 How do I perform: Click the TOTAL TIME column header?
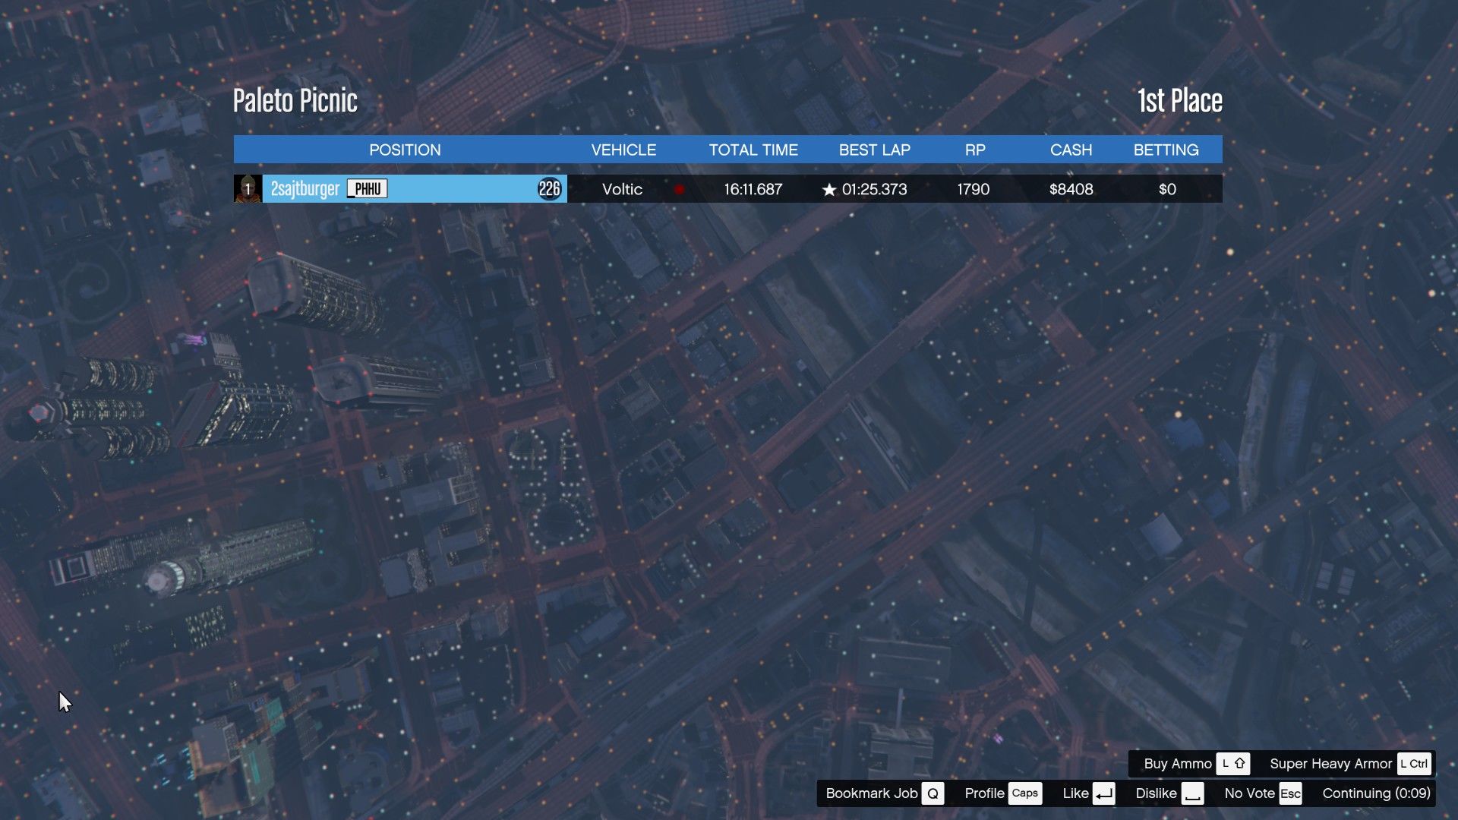tap(753, 150)
